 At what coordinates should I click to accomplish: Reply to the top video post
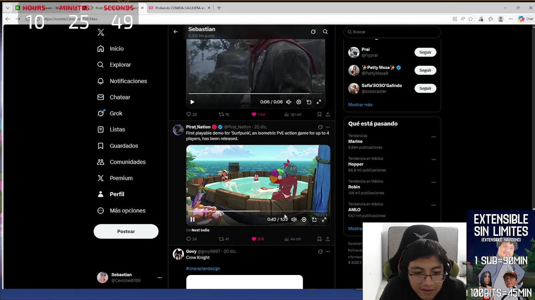(x=191, y=114)
